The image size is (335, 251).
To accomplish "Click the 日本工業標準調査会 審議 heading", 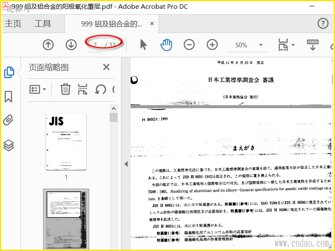I will pos(241,80).
